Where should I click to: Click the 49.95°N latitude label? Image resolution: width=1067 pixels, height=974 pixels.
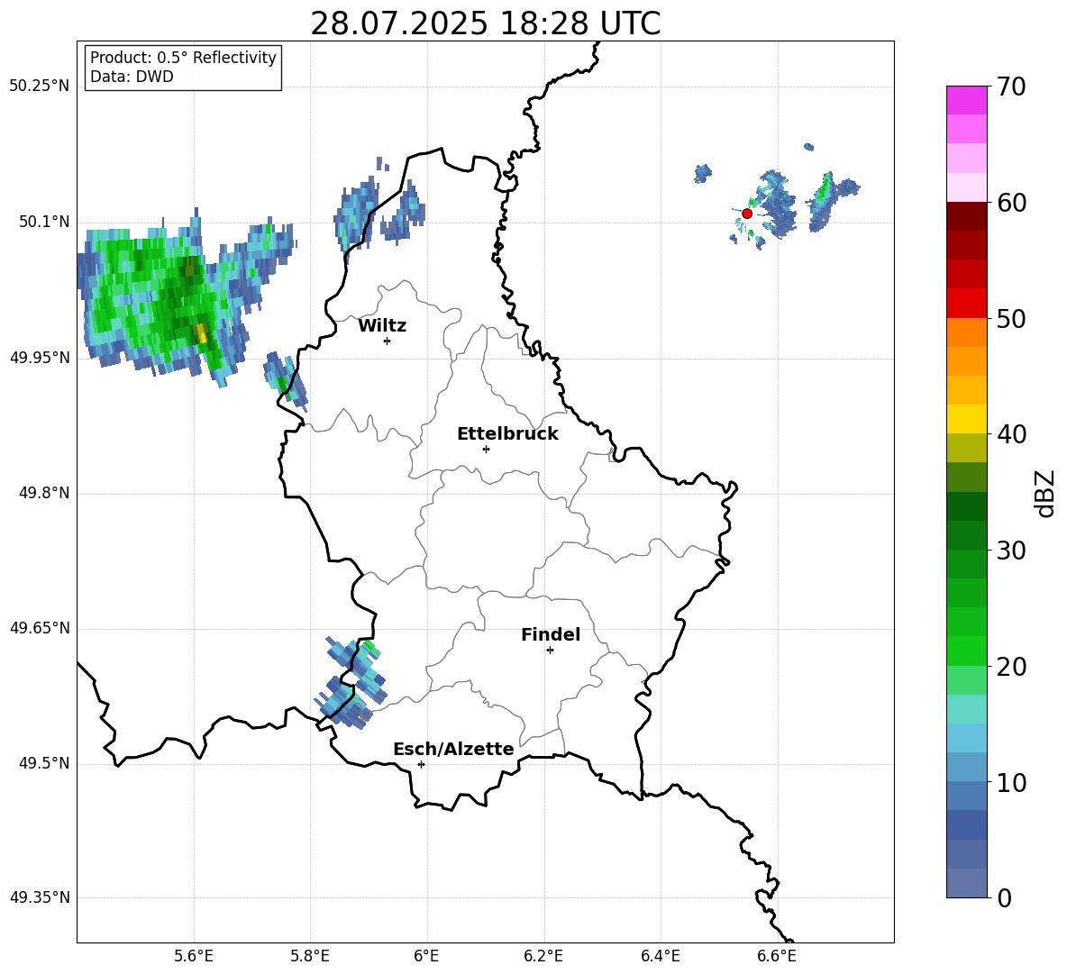pos(40,358)
